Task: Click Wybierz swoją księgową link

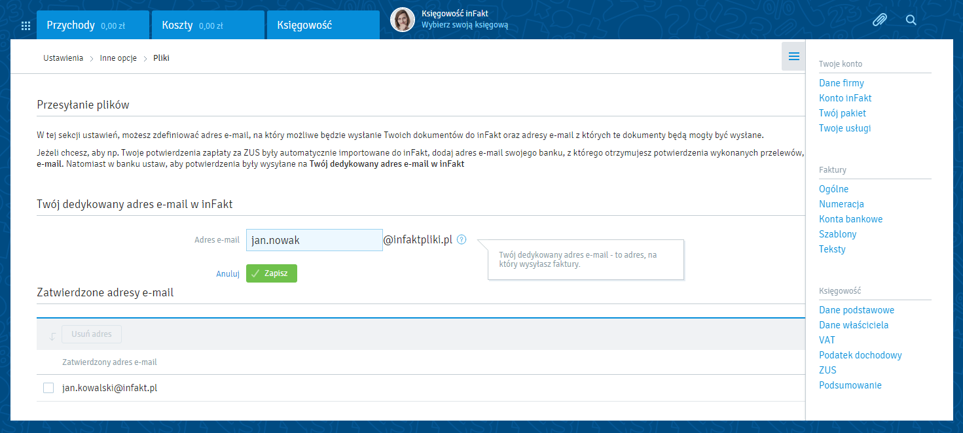Action: tap(465, 26)
